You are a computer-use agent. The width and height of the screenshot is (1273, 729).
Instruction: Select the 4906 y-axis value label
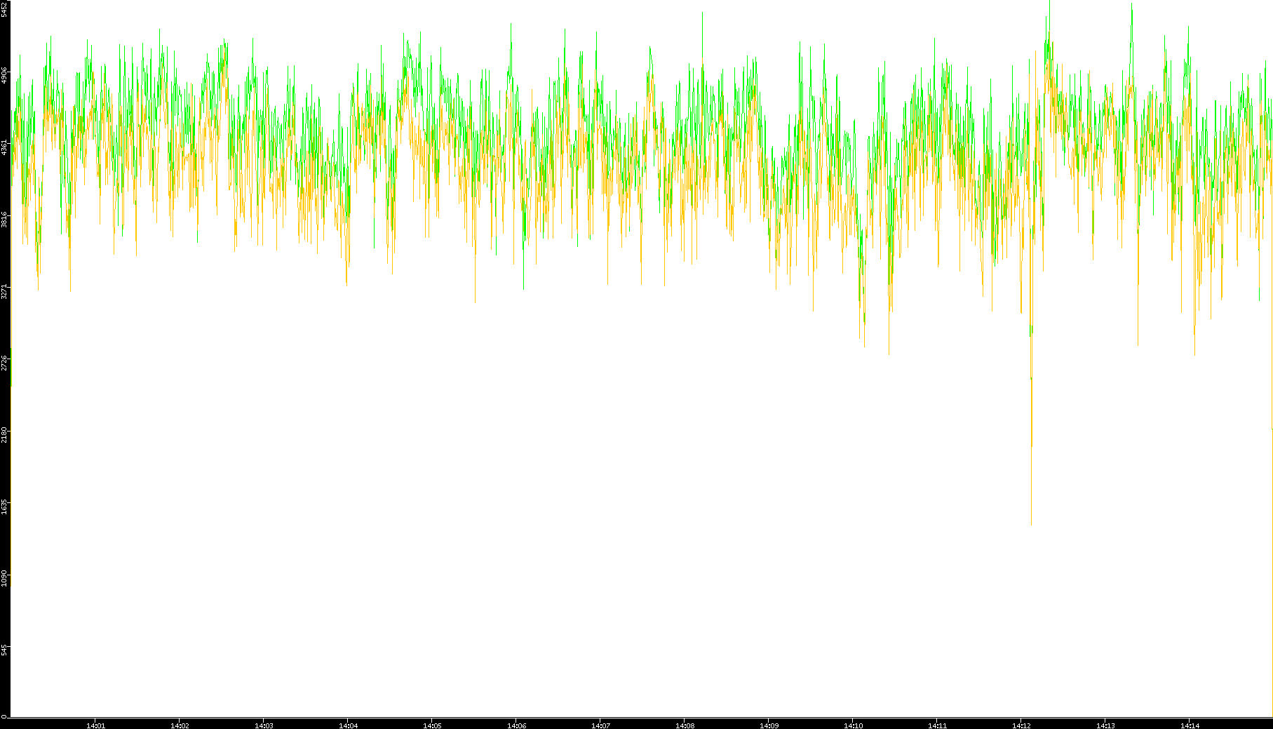[4, 75]
